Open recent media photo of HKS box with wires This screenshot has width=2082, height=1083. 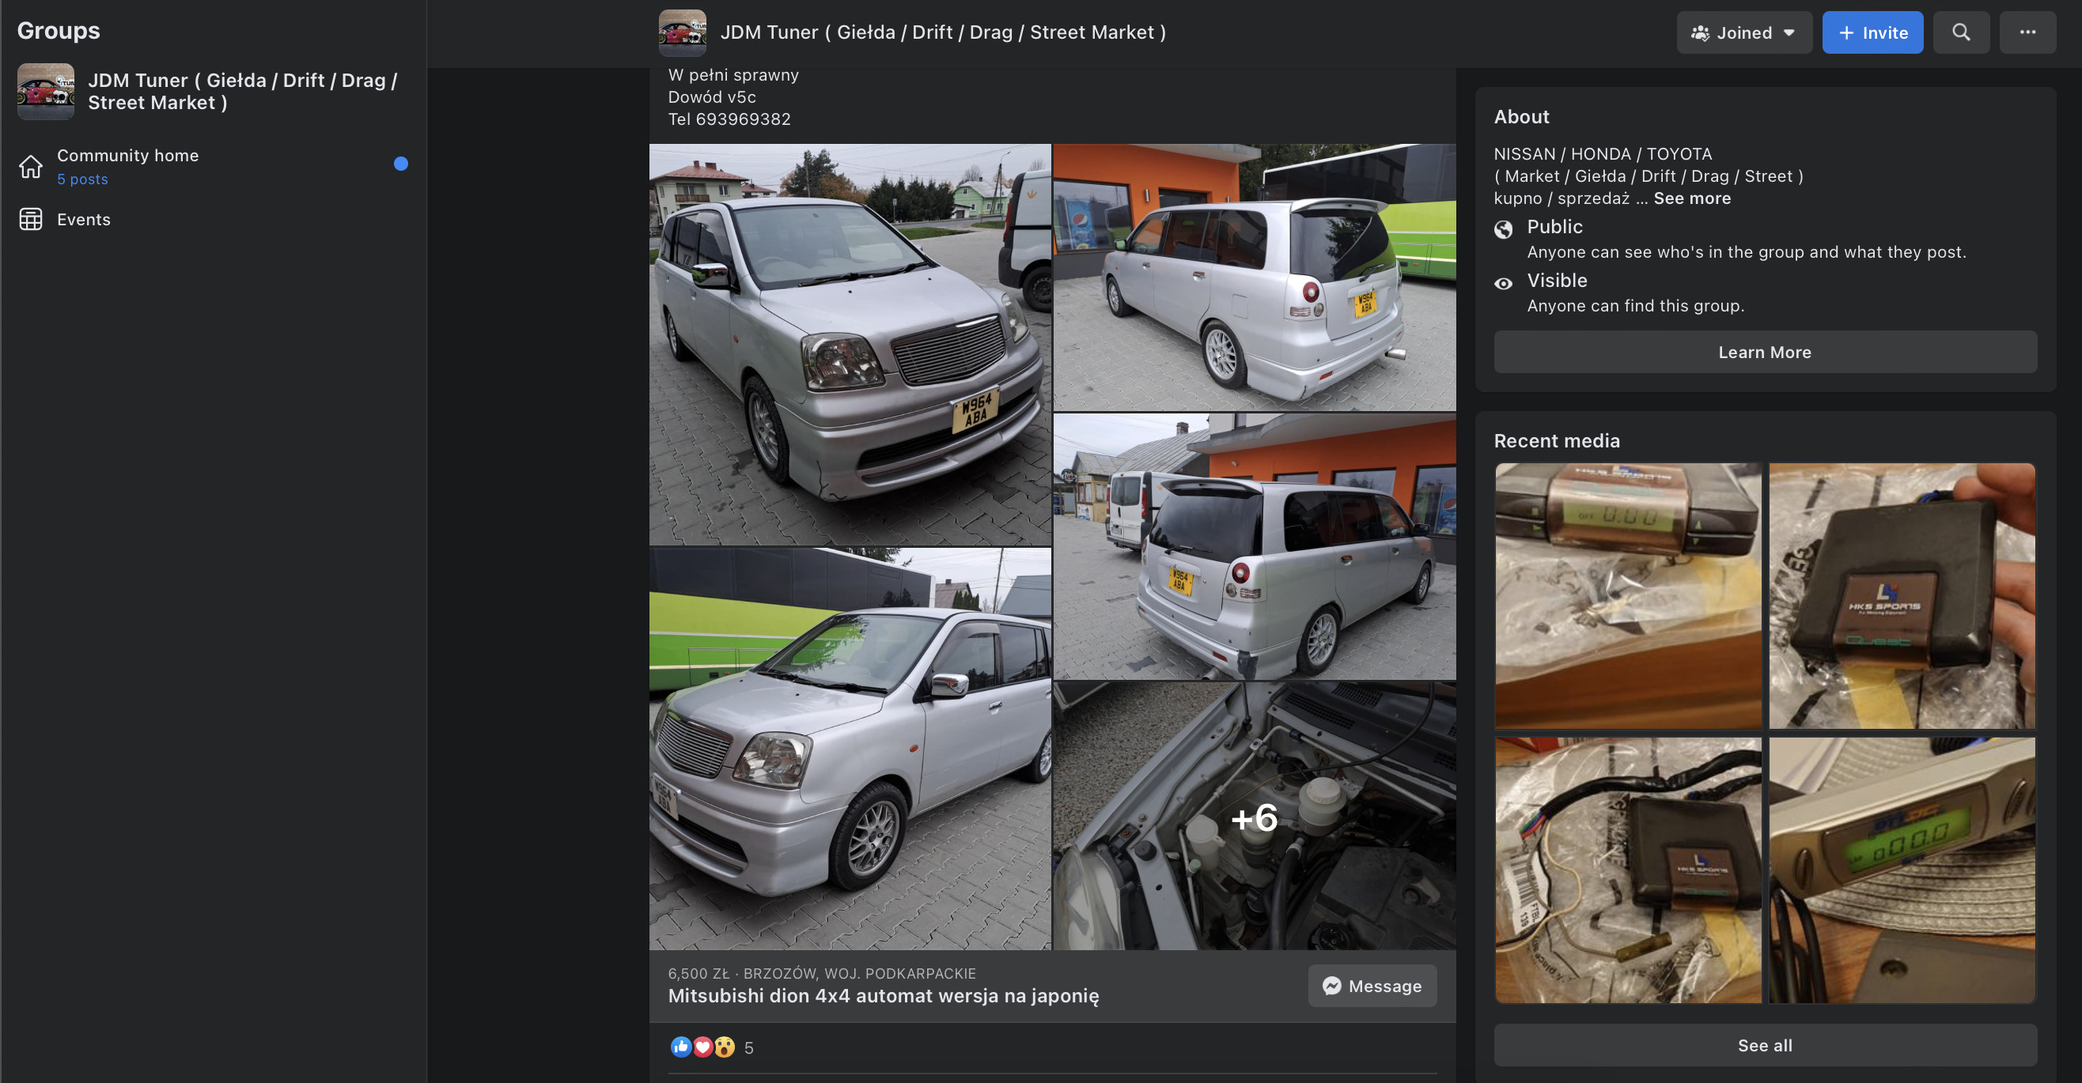point(1628,869)
